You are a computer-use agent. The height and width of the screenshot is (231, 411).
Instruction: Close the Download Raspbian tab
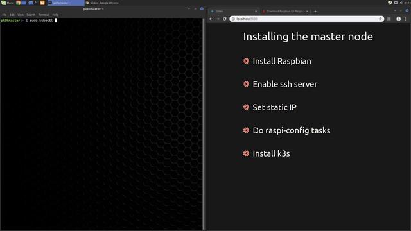coord(307,12)
